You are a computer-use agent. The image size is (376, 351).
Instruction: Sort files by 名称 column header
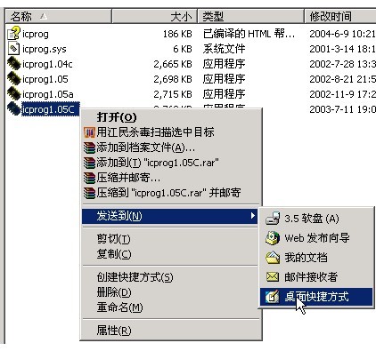(x=59, y=16)
